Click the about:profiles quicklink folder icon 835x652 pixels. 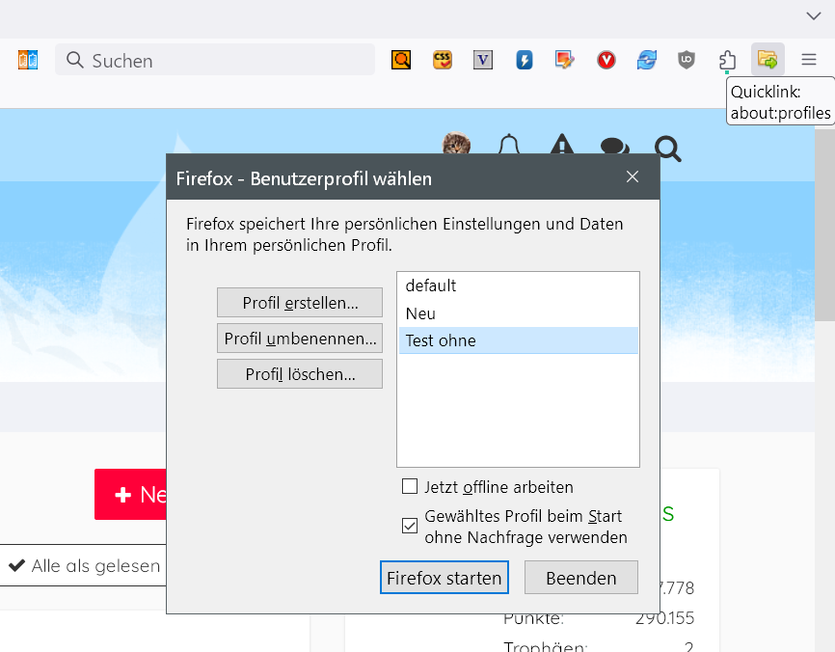point(768,59)
